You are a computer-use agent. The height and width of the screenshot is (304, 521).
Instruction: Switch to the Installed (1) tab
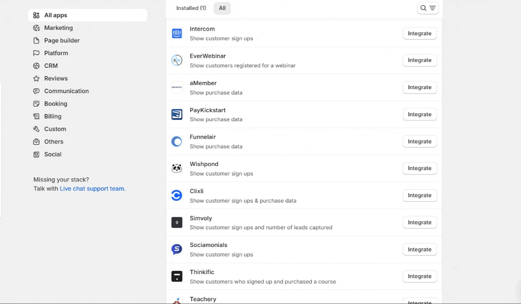point(191,8)
